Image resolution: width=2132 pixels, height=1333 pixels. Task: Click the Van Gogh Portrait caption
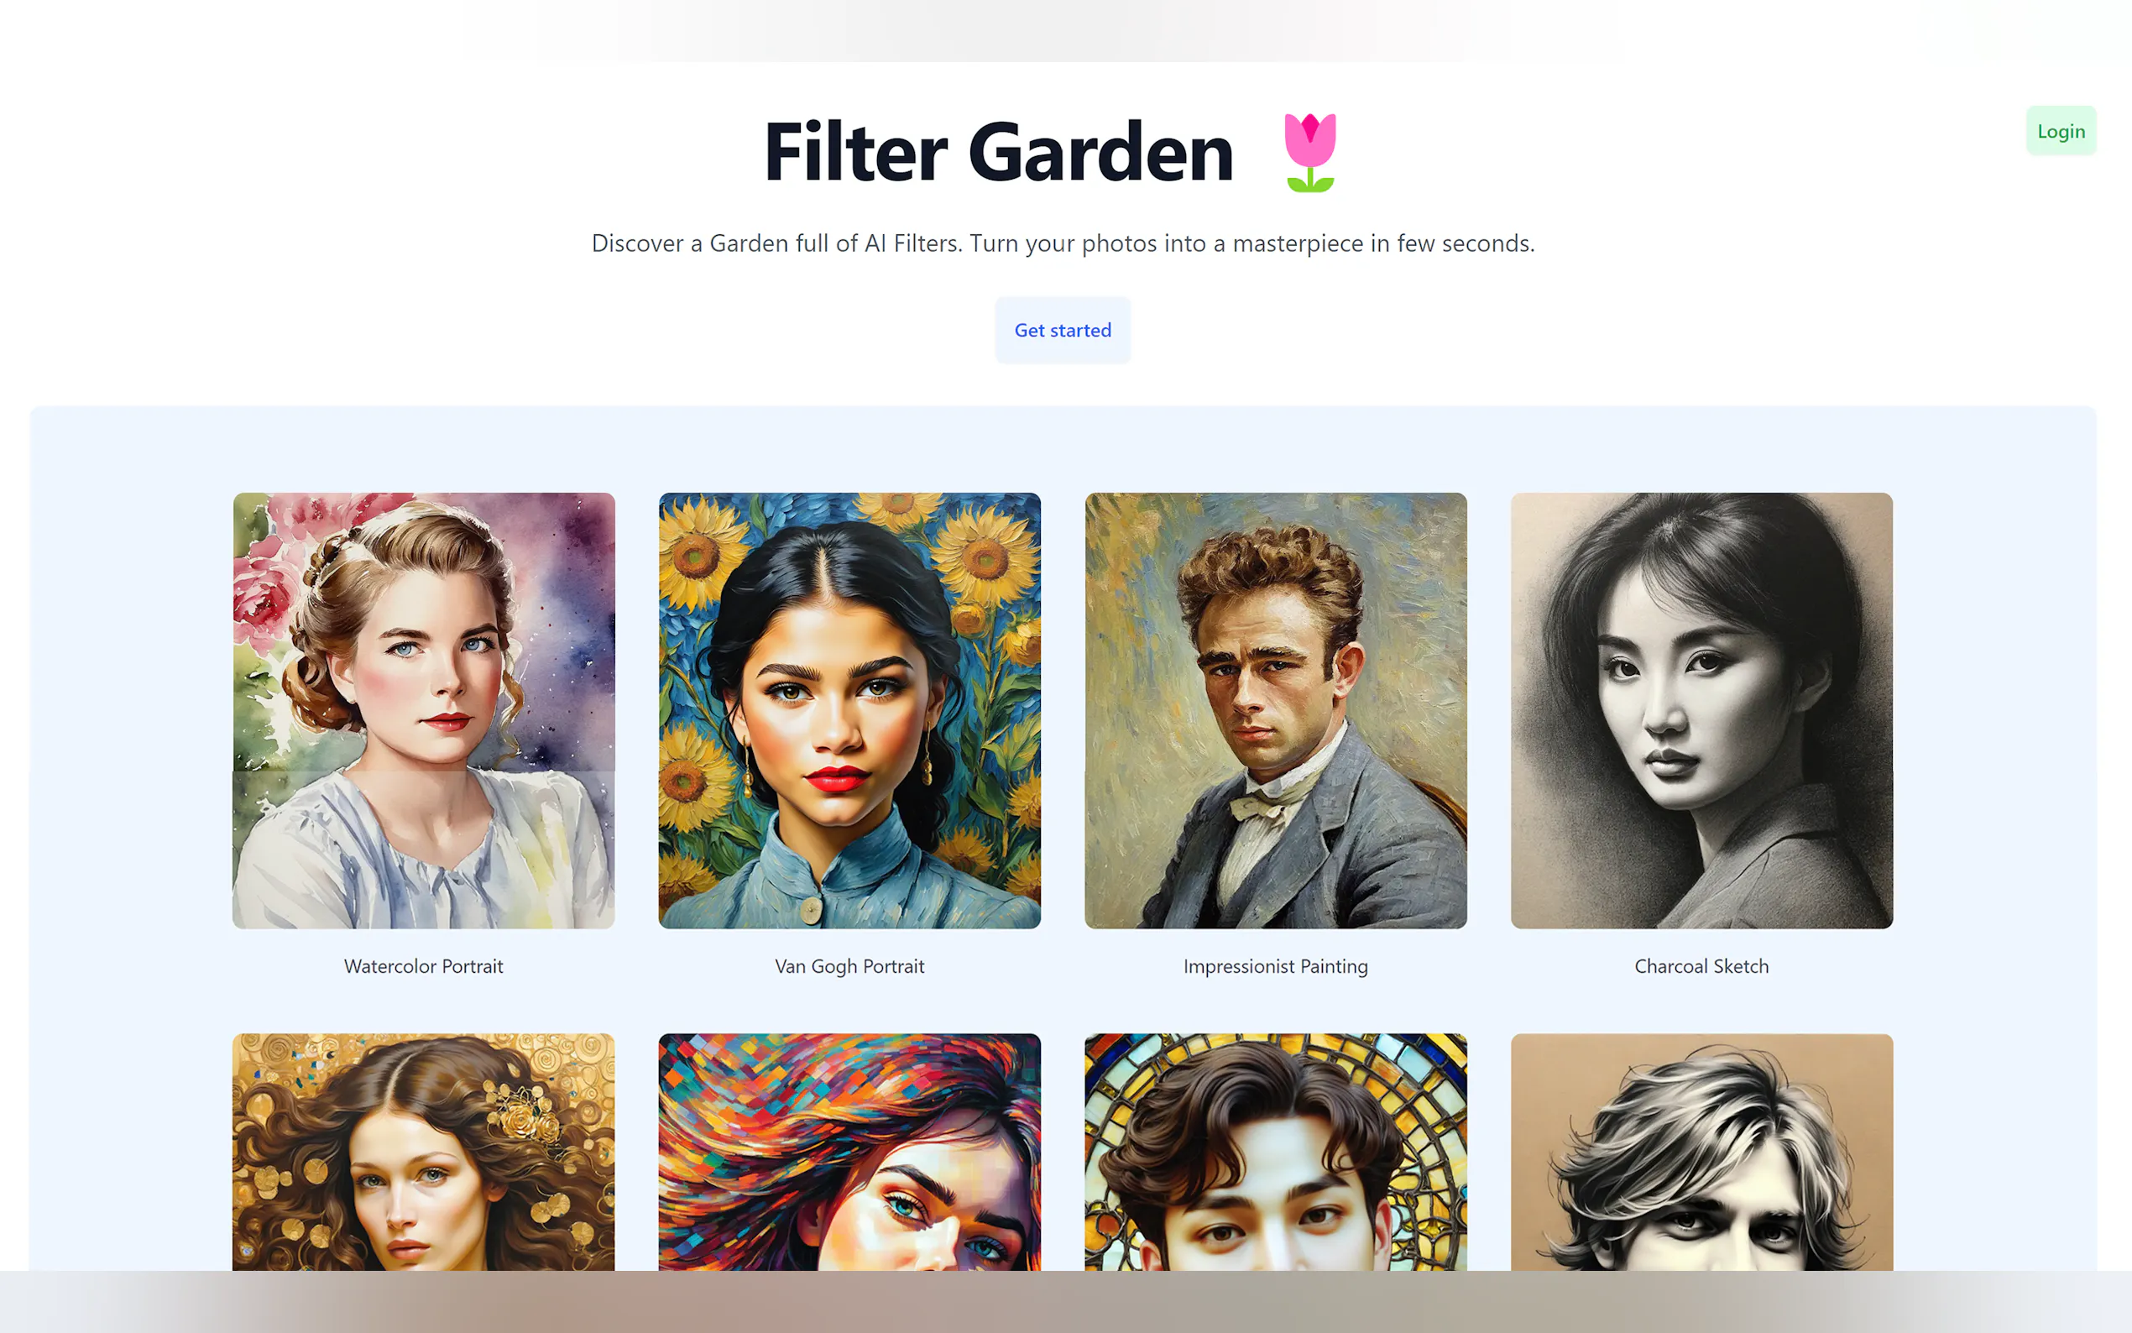point(849,966)
